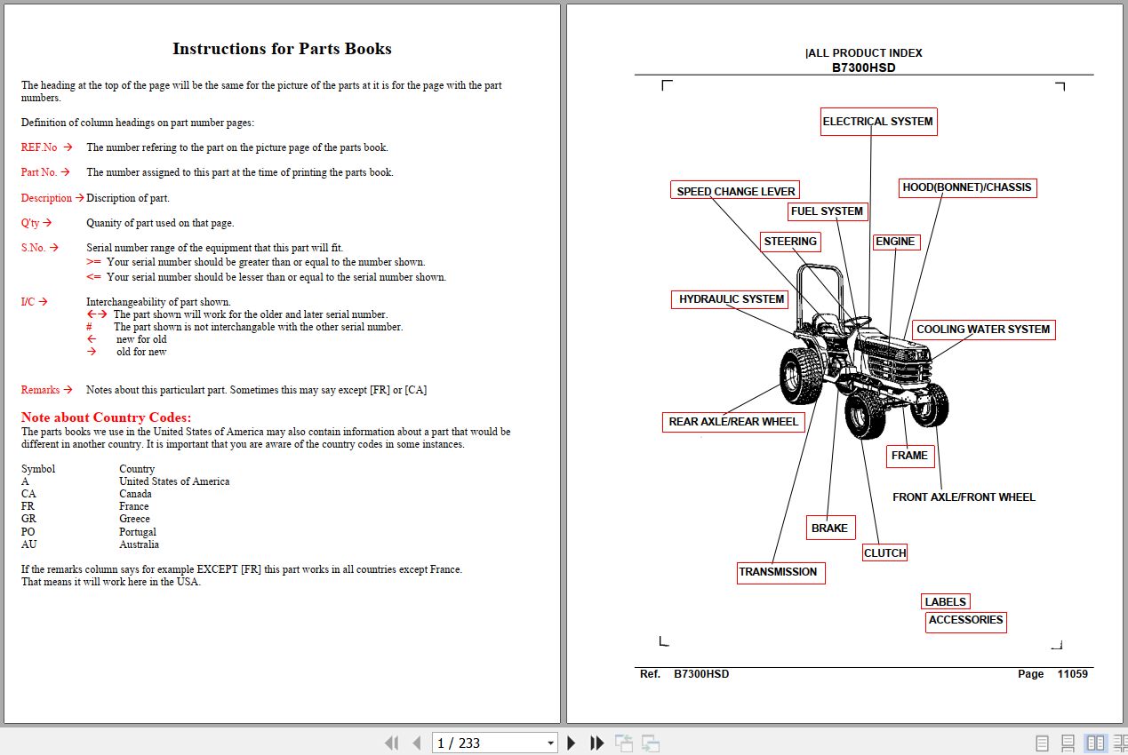The height and width of the screenshot is (755, 1128).
Task: Click the Note about Country Codes heading
Action: [106, 417]
